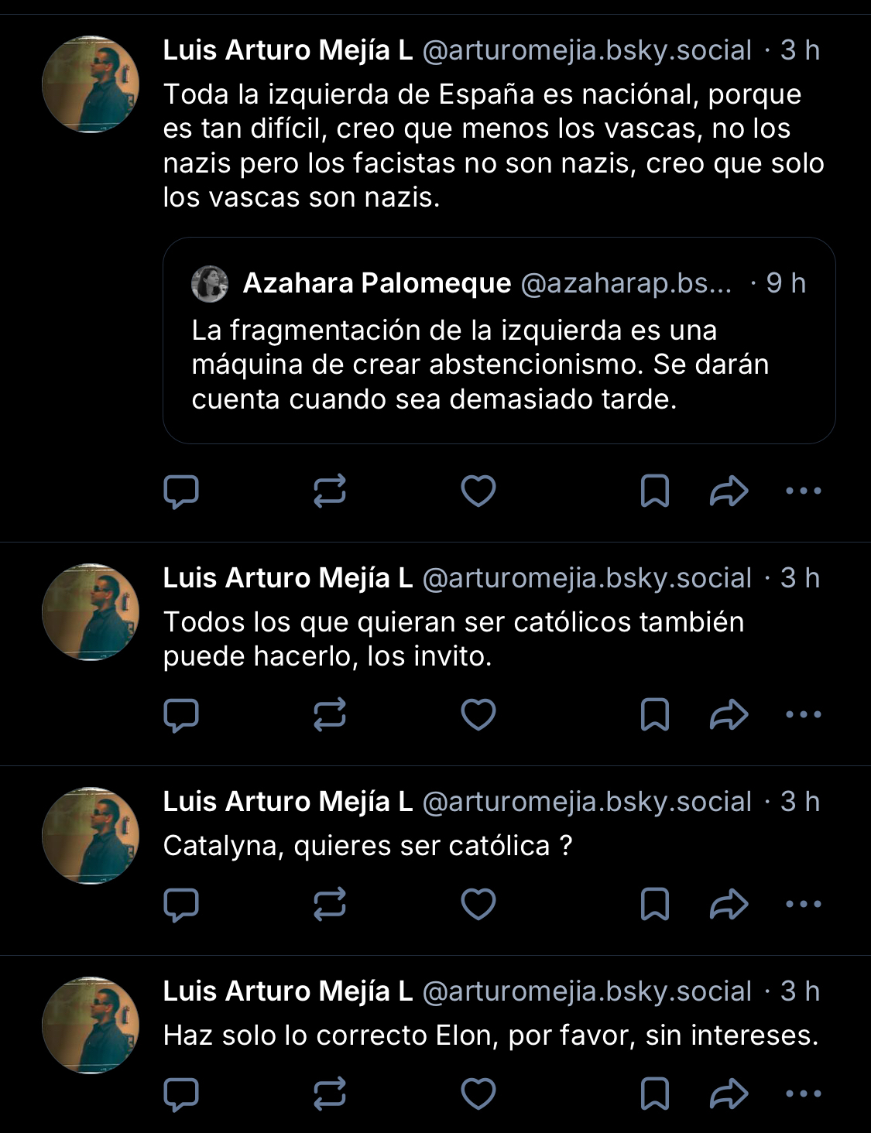This screenshot has width=871, height=1133.
Task: Open Luis Arturo Mejía L name on Elon post
Action: pos(287,991)
